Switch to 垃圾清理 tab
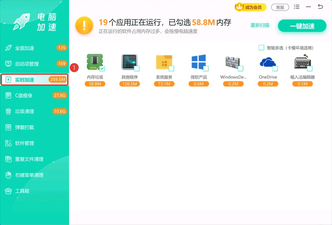The image size is (332, 225). pos(35,111)
